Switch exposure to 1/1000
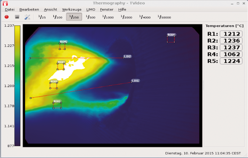The height and width of the screenshot is (158, 248). [108, 17]
